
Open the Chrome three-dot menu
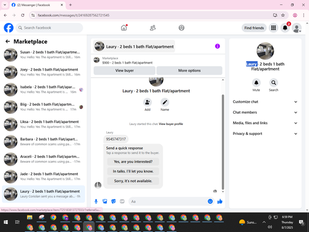click(303, 15)
